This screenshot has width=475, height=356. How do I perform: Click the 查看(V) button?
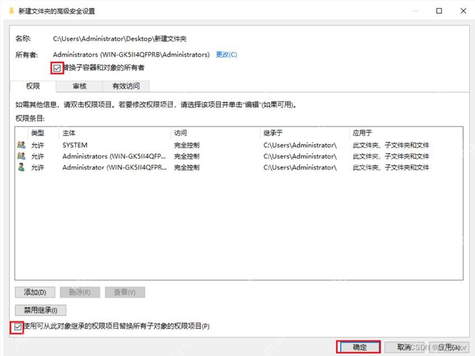[125, 292]
